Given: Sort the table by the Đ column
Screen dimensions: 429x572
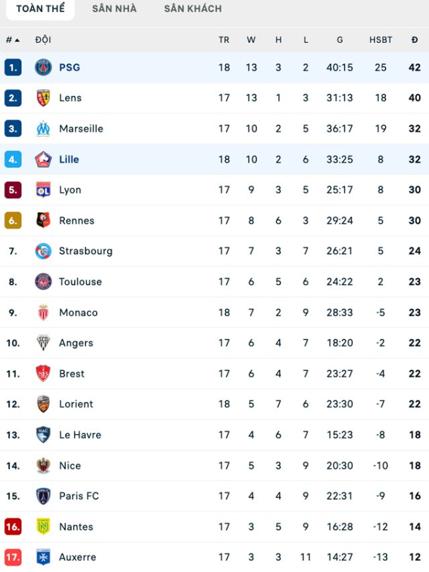Looking at the screenshot, I should click(414, 40).
